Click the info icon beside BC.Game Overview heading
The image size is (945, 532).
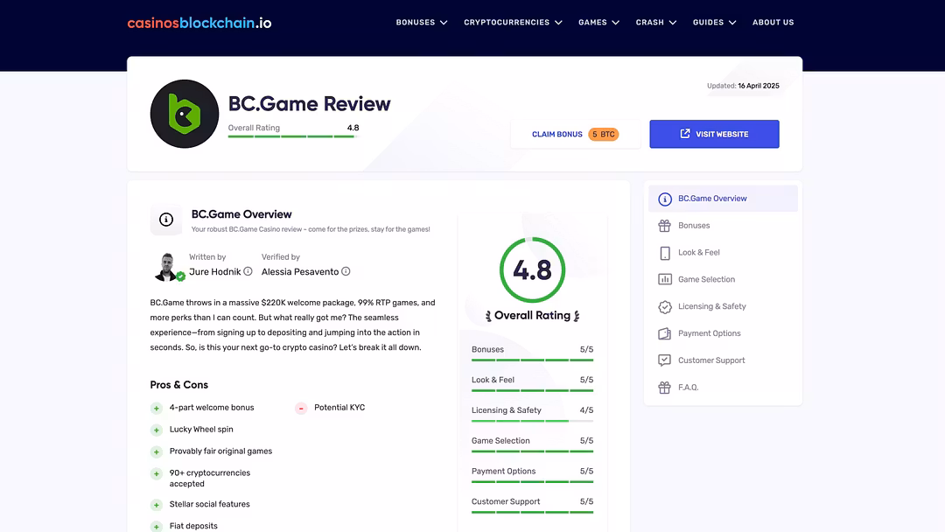point(166,220)
